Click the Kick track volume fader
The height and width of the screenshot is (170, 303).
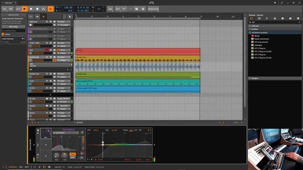(42, 53)
